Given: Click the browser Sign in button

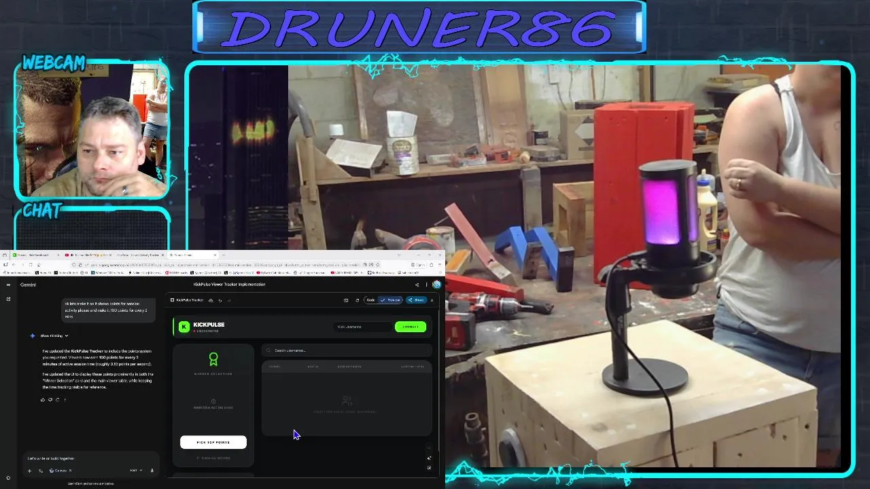Looking at the screenshot, I should pos(418,265).
